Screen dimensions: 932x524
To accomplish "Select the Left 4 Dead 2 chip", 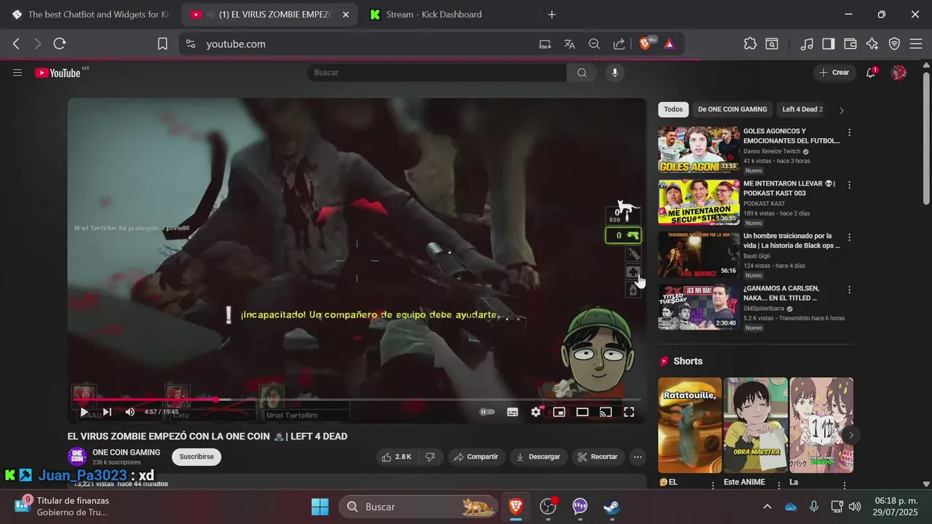I will point(802,110).
